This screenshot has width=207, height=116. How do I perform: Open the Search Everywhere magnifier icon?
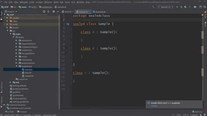(205, 7)
